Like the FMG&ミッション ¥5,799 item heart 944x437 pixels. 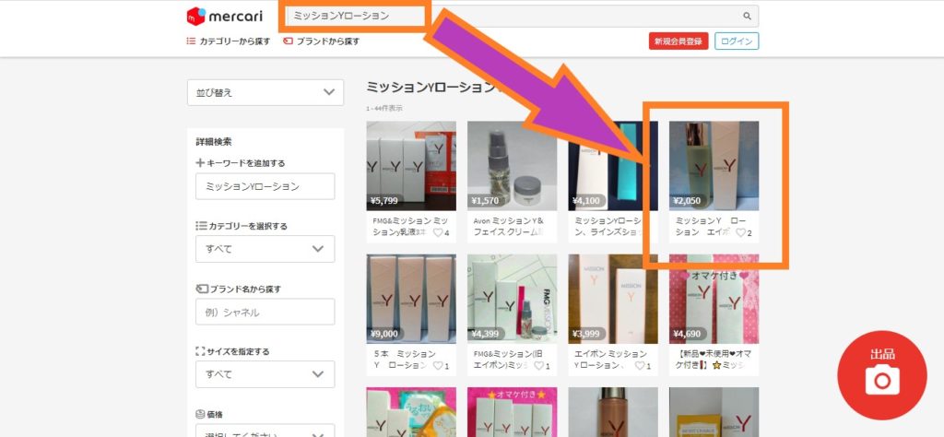click(438, 233)
